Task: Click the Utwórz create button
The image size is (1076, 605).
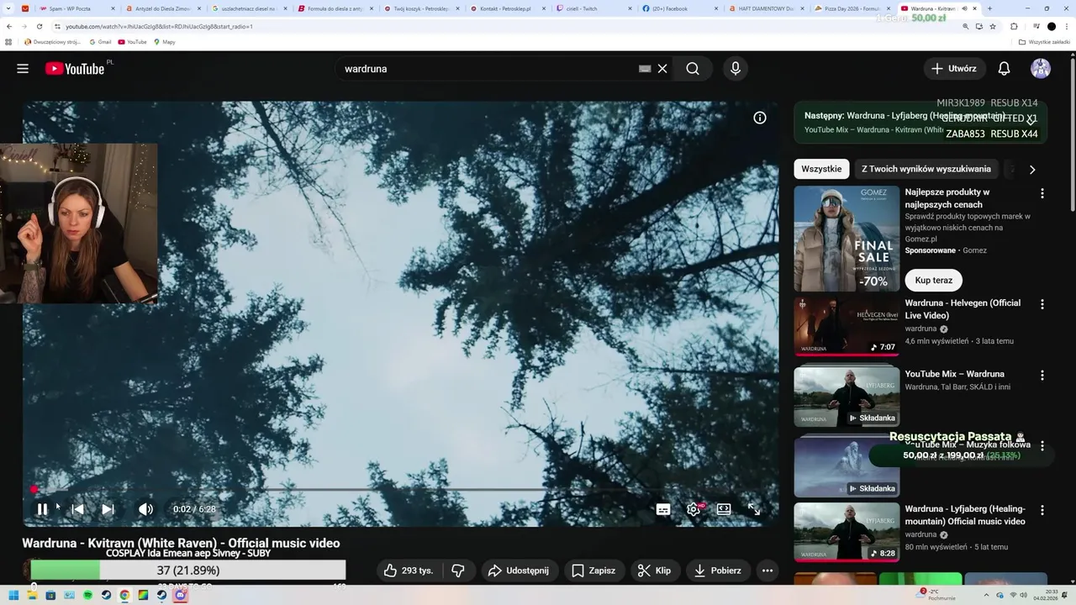Action: point(954,69)
